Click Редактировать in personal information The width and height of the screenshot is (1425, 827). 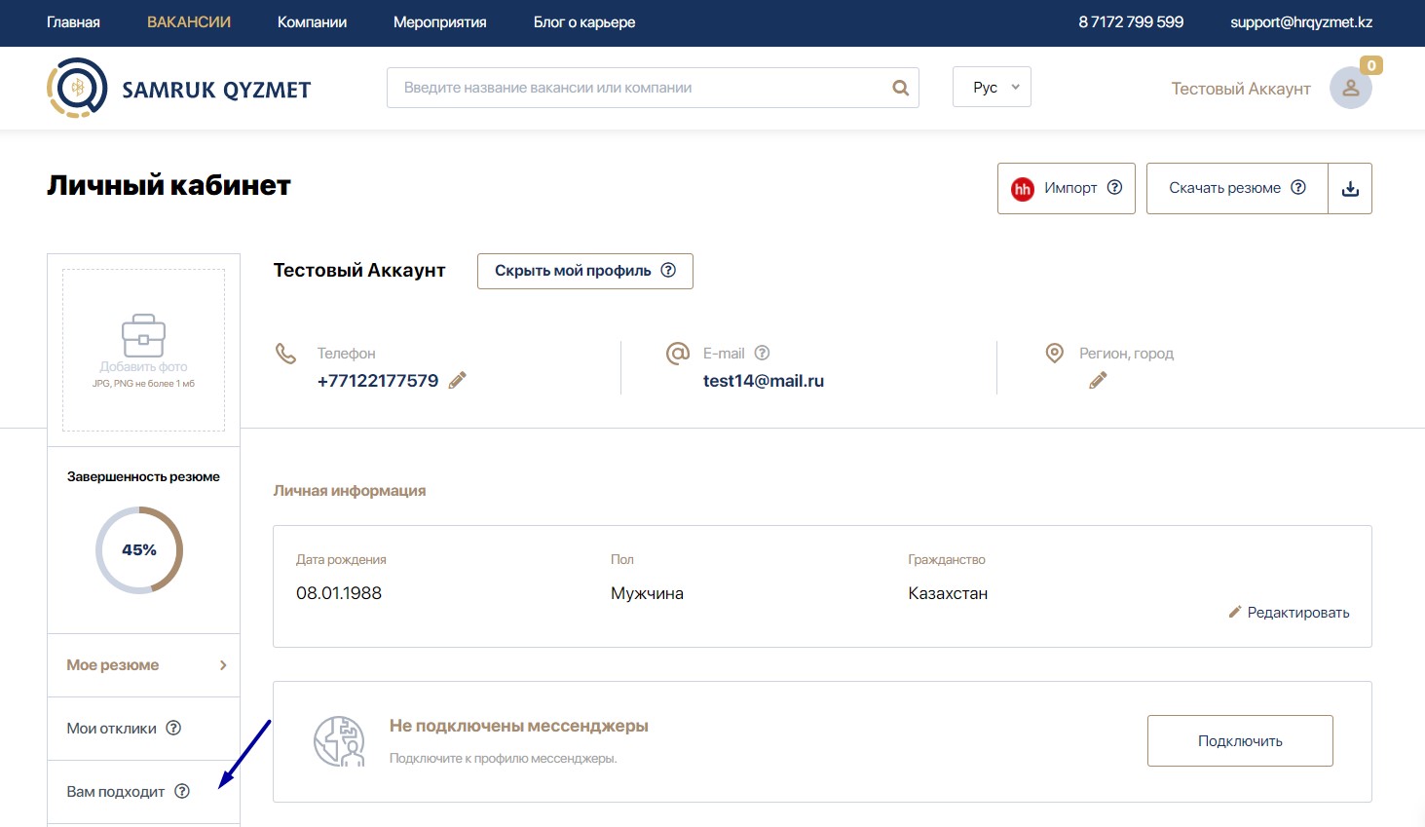(1289, 613)
